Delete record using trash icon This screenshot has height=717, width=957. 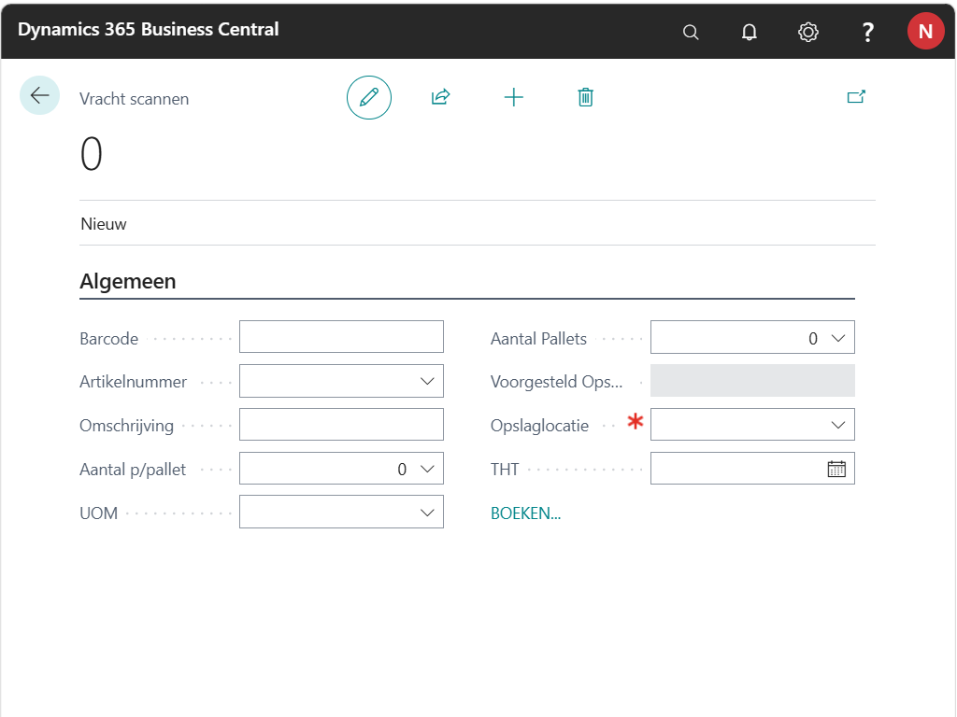[586, 97]
